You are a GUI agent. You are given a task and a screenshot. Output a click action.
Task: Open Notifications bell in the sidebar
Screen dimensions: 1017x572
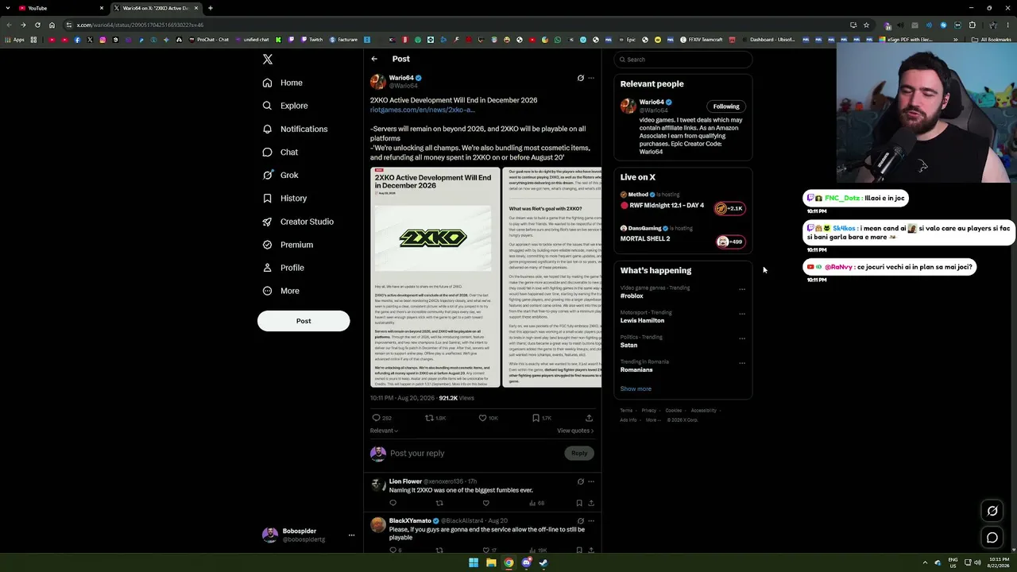[x=267, y=129]
